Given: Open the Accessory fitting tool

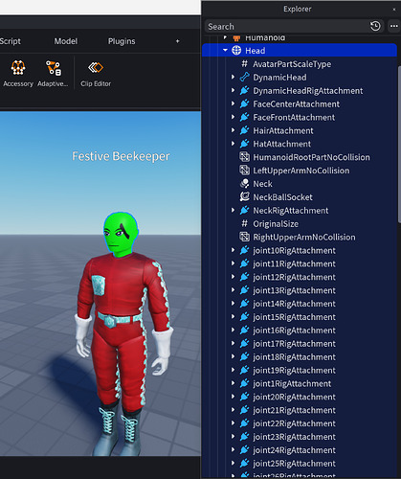Looking at the screenshot, I should pyautogui.click(x=18, y=74).
